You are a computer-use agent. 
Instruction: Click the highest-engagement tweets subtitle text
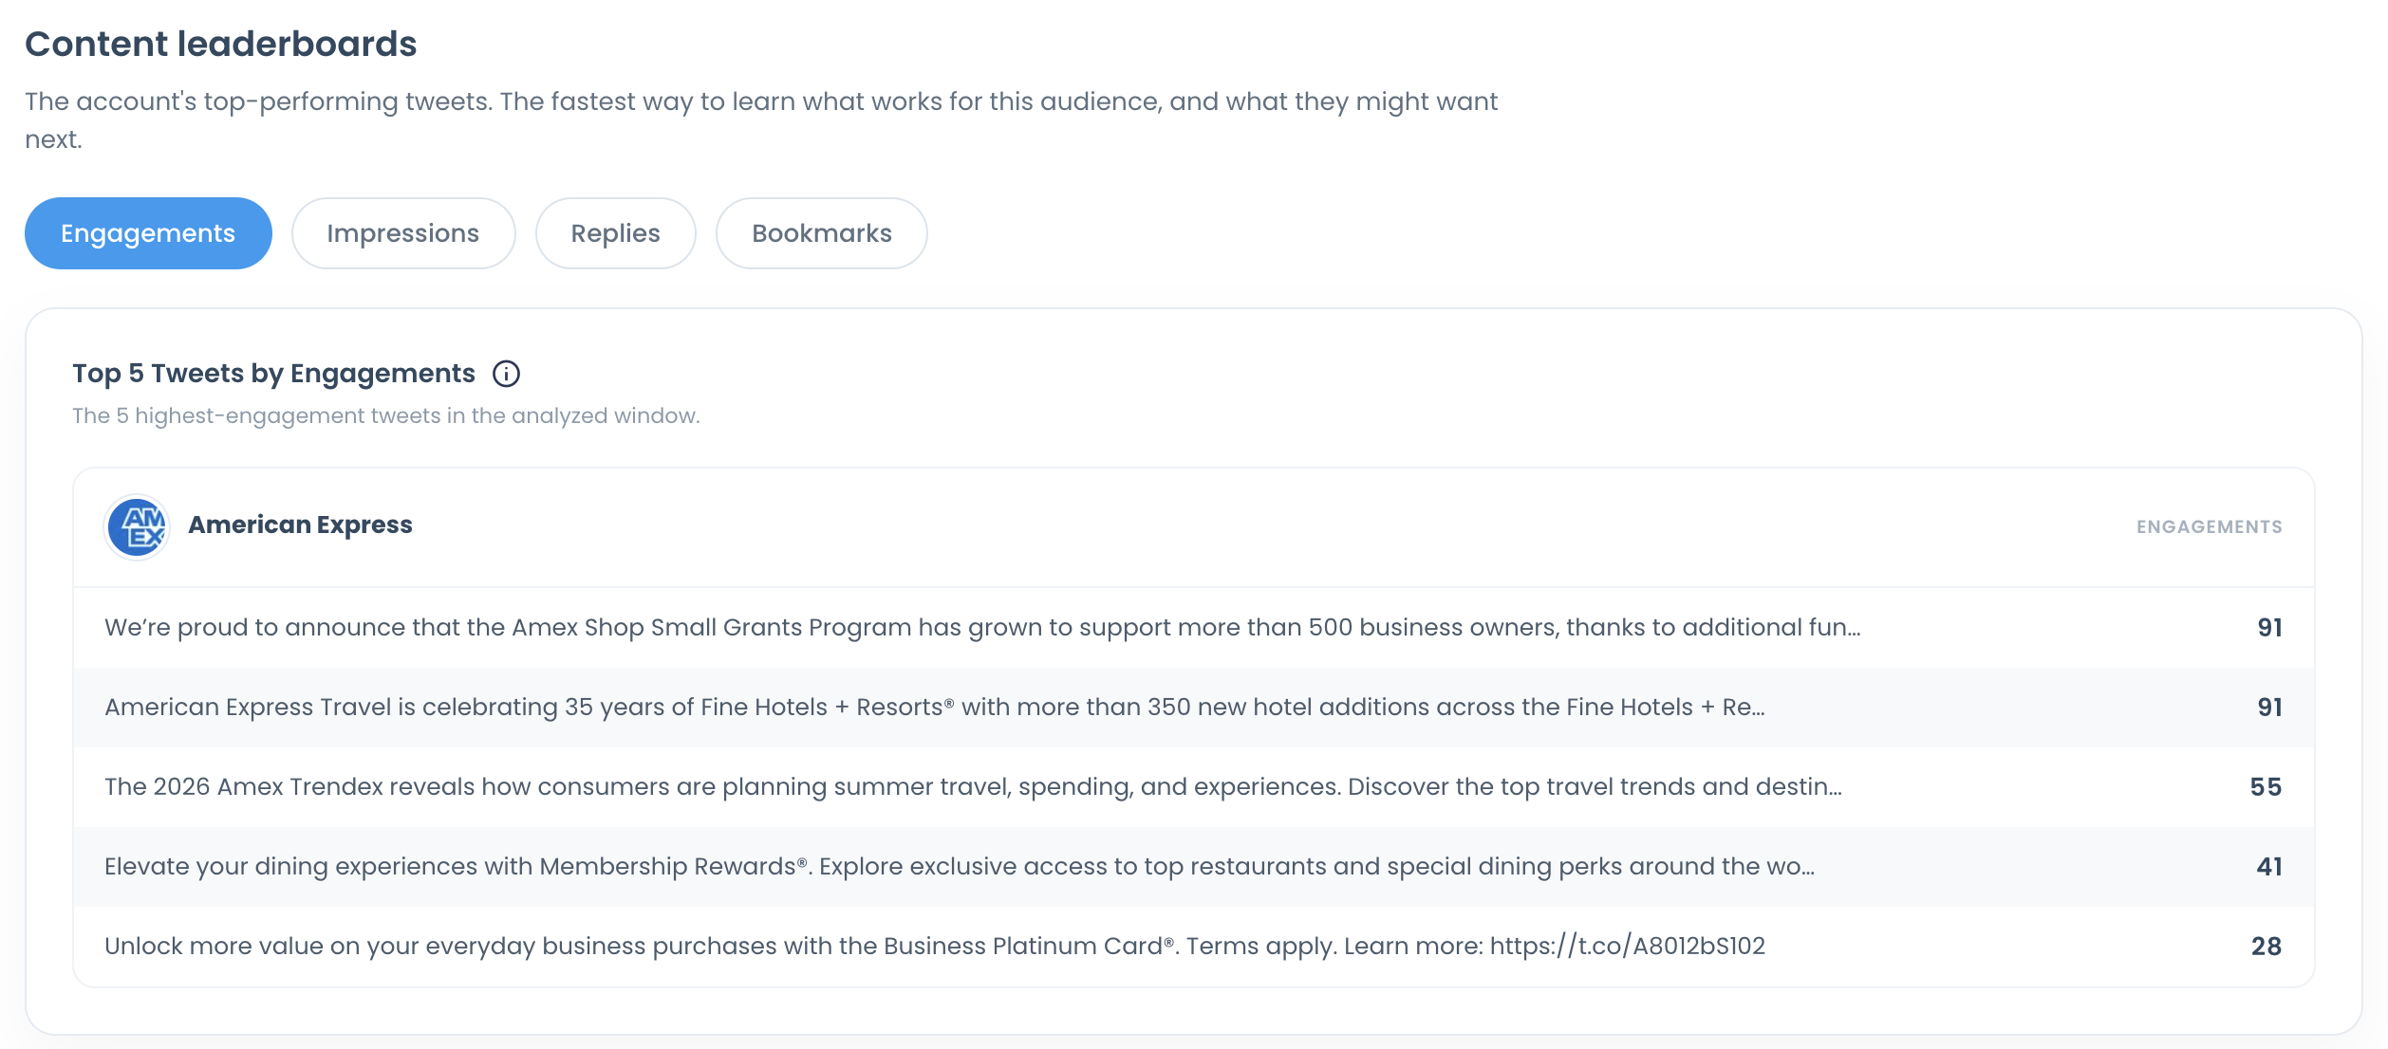click(385, 416)
